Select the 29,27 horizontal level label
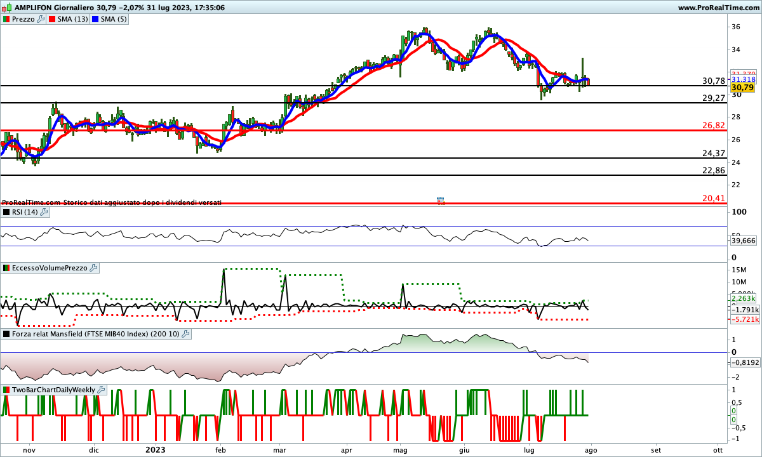This screenshot has height=457, width=762. click(x=714, y=98)
